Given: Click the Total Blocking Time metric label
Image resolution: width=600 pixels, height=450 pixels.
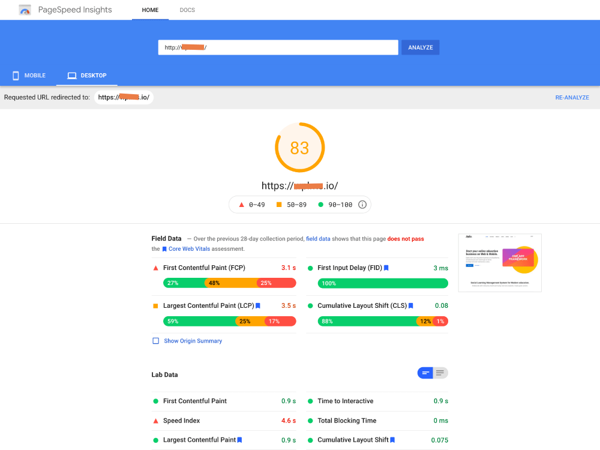Looking at the screenshot, I should click(347, 421).
